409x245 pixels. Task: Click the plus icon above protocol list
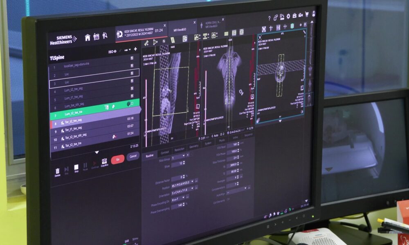coord(135,49)
